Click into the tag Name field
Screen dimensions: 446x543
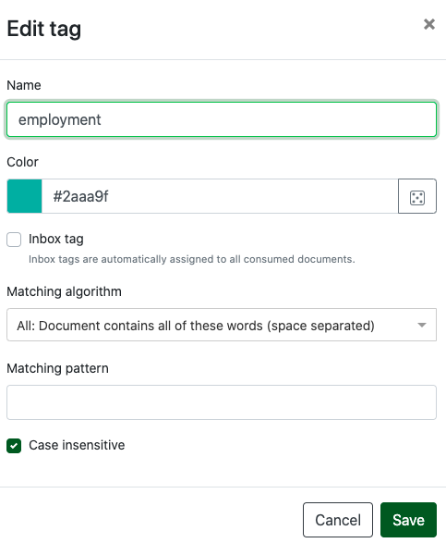tap(222, 119)
